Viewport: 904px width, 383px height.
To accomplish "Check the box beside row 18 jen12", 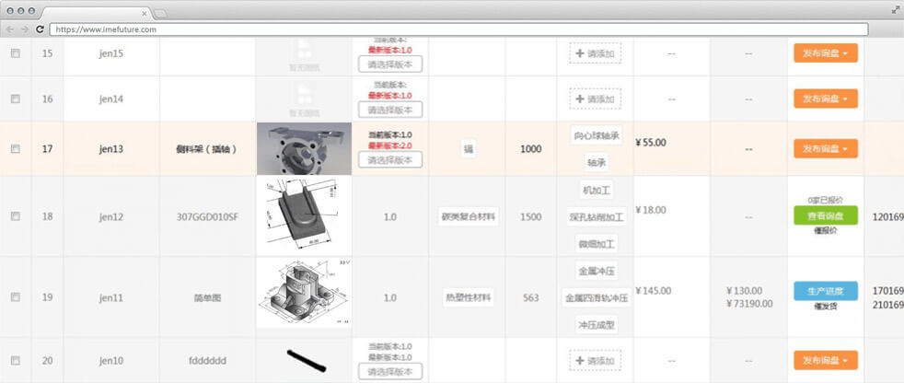I will pos(16,216).
